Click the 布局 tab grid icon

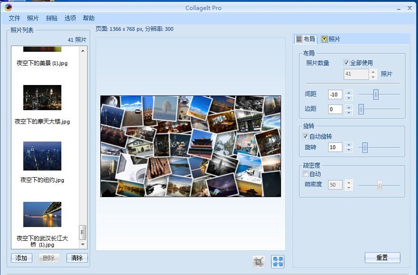coord(299,39)
